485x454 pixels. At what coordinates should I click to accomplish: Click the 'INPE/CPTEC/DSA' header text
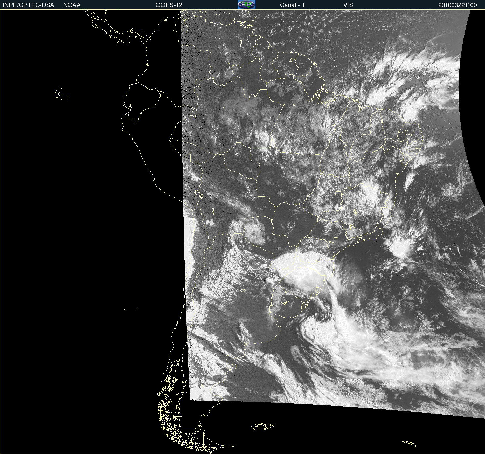tap(28, 5)
